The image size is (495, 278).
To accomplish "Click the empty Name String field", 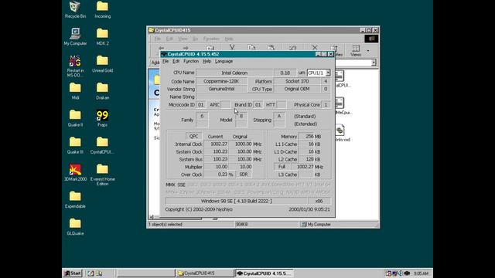I will point(263,97).
